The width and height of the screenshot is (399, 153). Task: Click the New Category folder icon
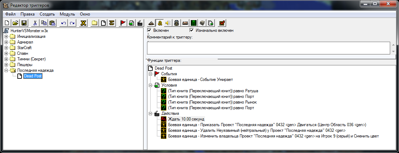[x=95, y=23]
